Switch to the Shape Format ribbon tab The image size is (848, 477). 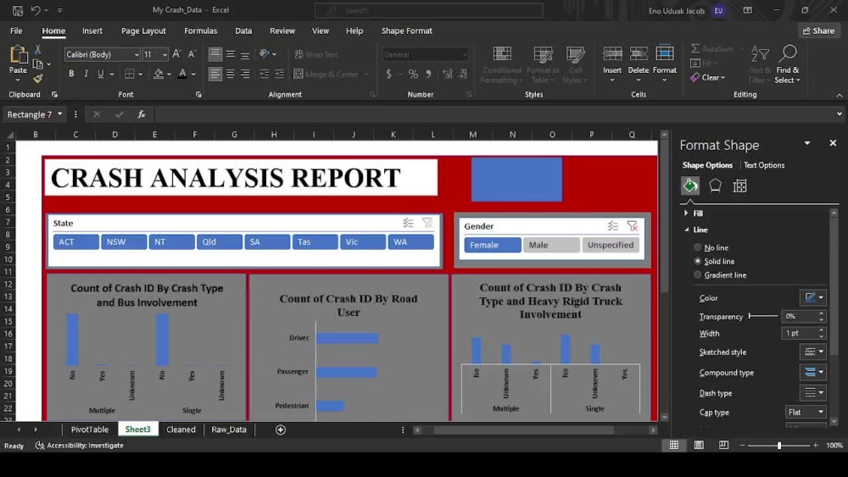[407, 31]
